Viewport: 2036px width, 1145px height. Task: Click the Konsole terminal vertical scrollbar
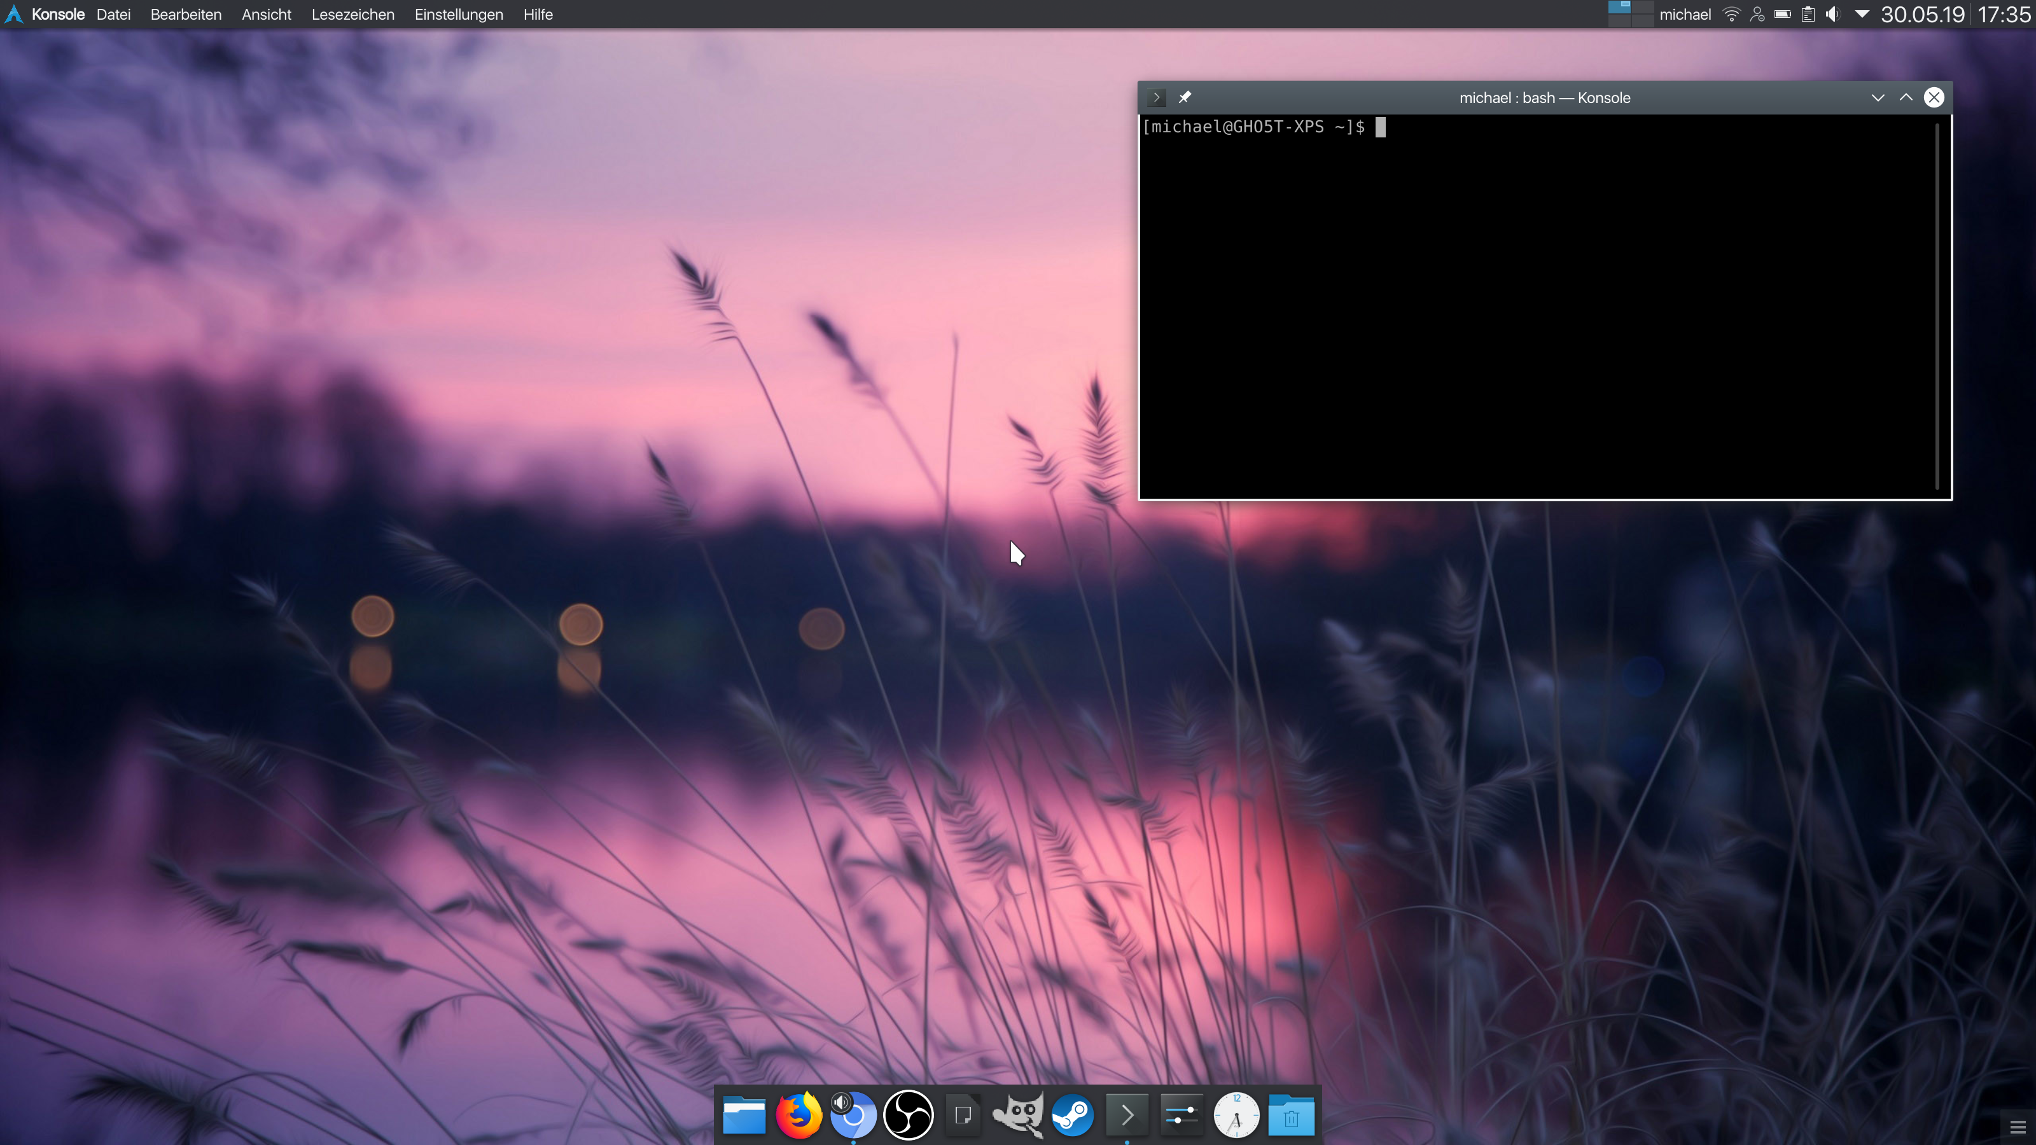tap(1937, 307)
